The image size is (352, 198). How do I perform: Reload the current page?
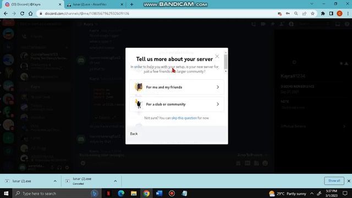(22, 13)
